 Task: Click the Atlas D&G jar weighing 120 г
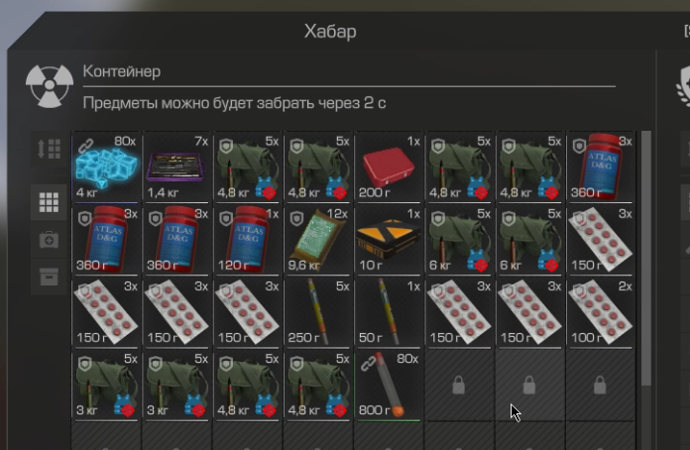247,240
